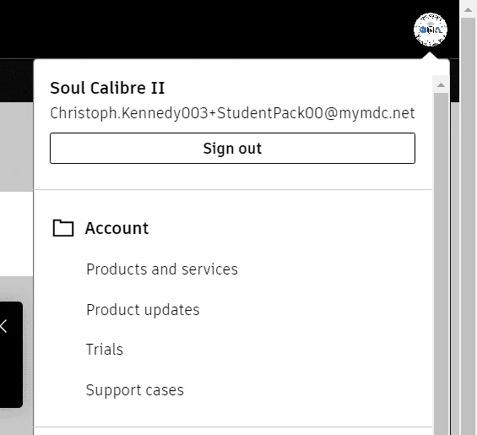Click the dropdown panel scroll-up arrow
The image size is (477, 435).
click(x=441, y=85)
